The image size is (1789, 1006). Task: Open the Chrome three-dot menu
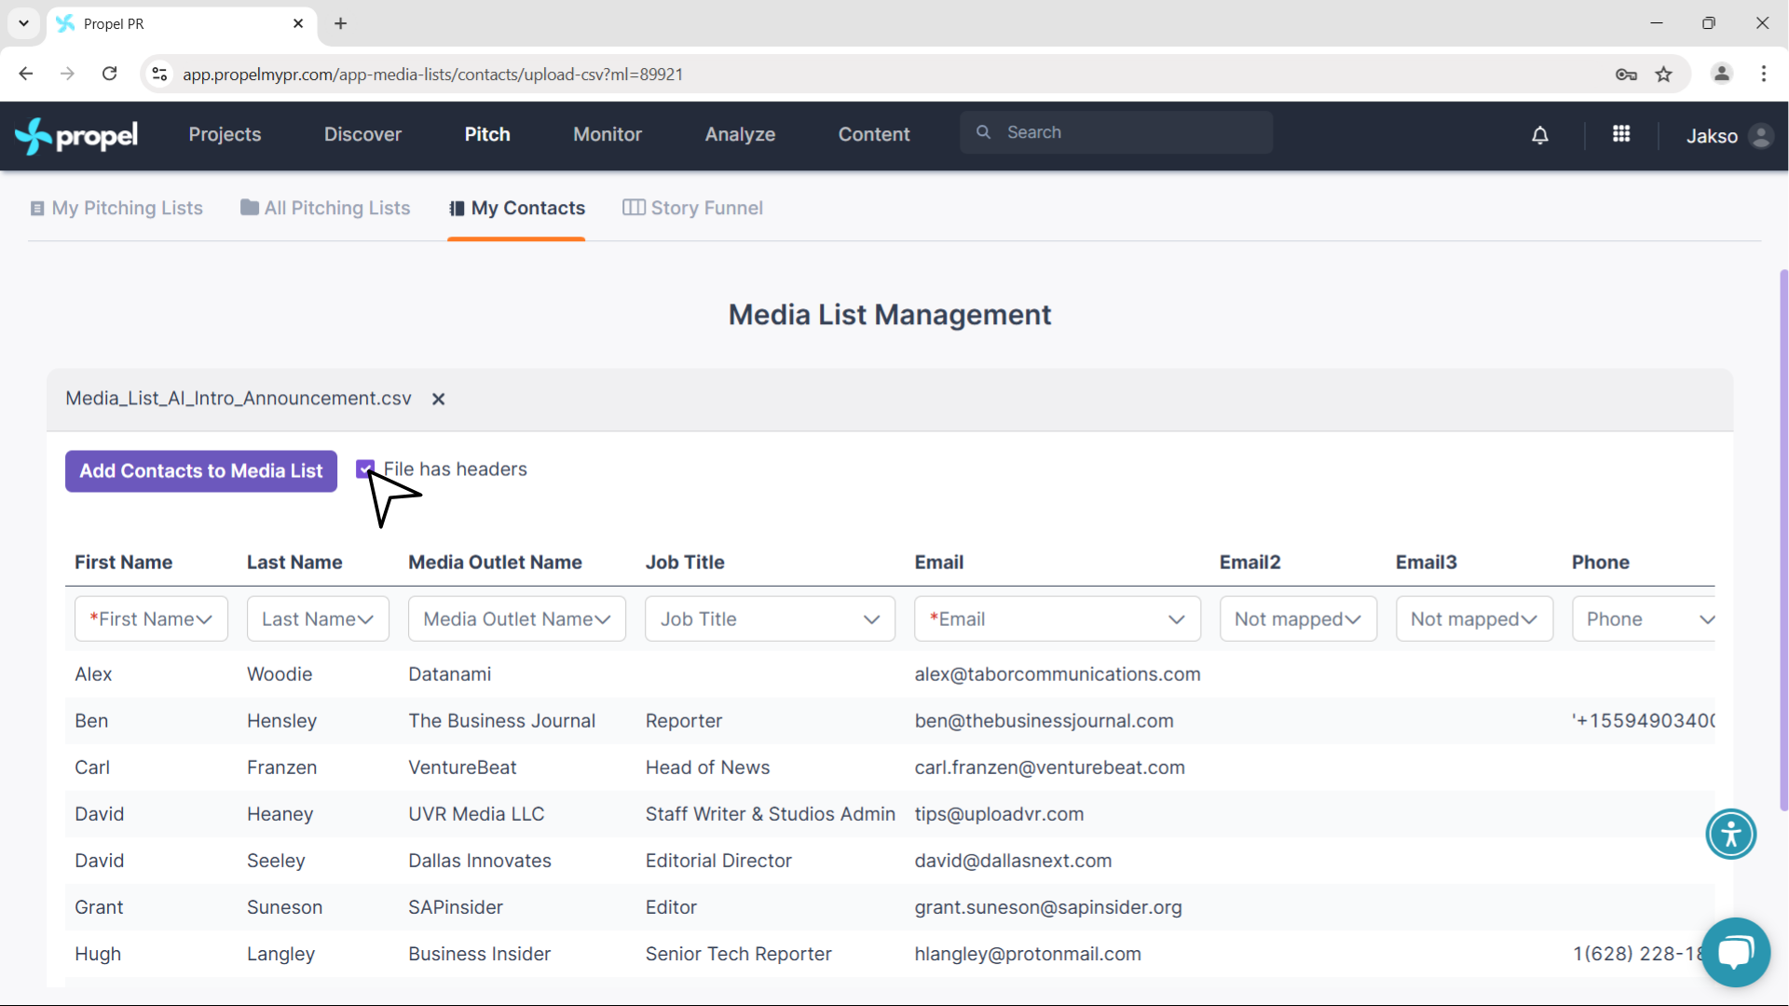point(1764,74)
